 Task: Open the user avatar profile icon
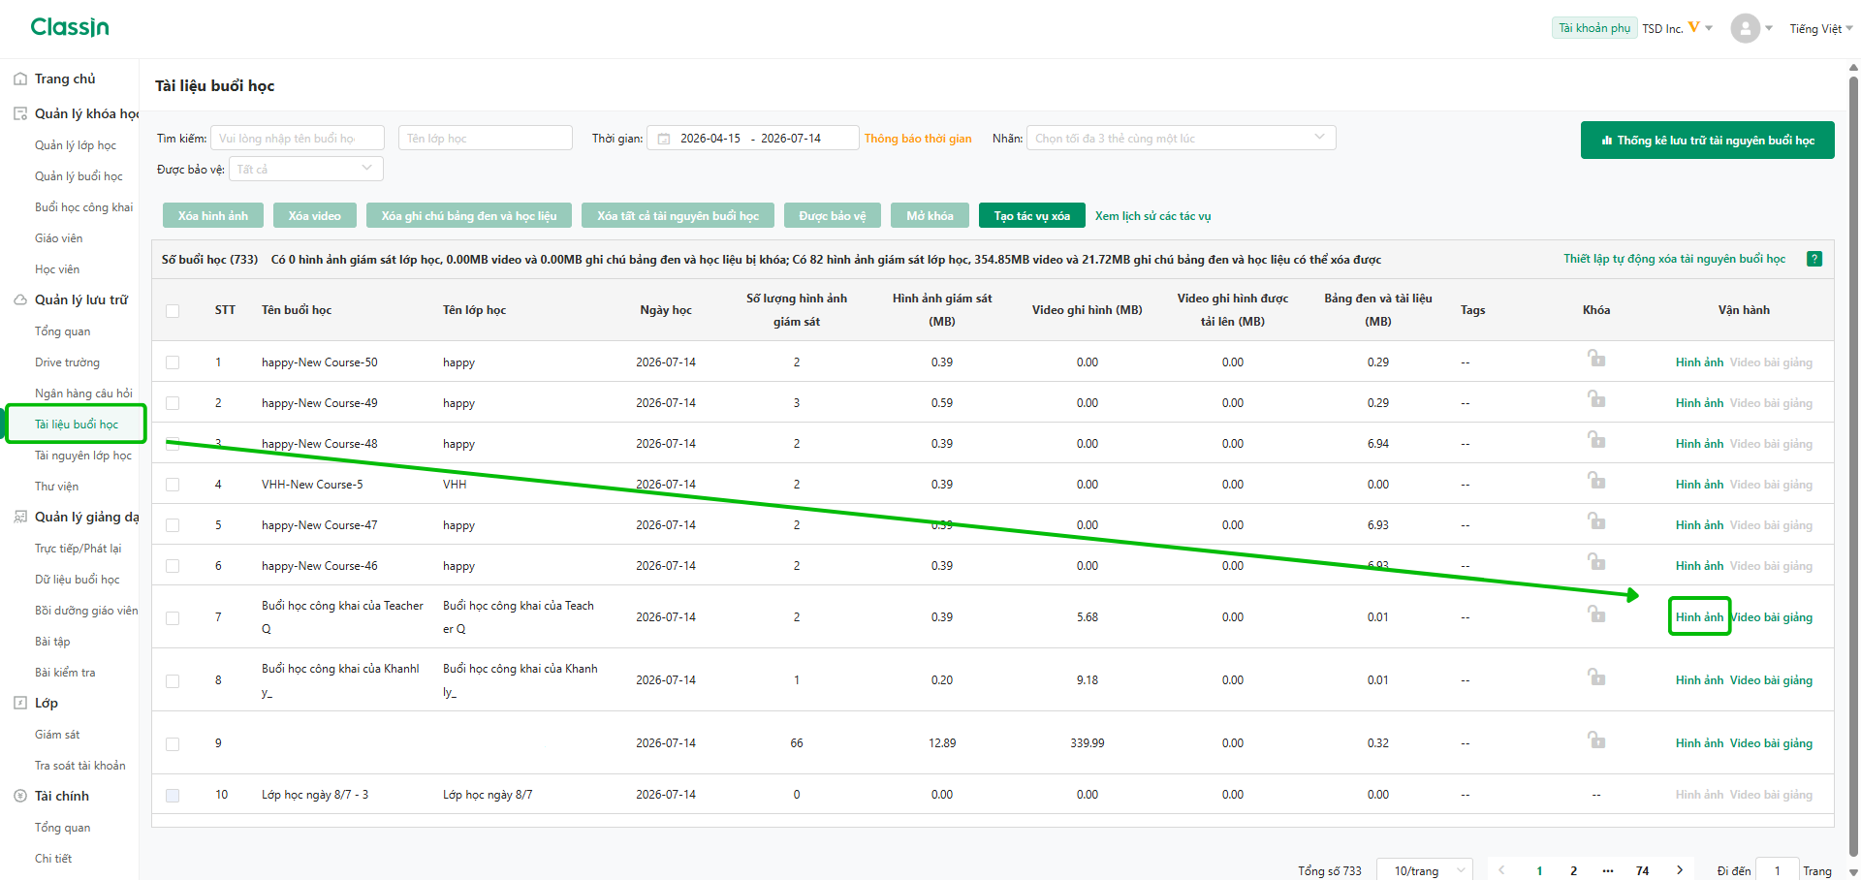(1745, 28)
